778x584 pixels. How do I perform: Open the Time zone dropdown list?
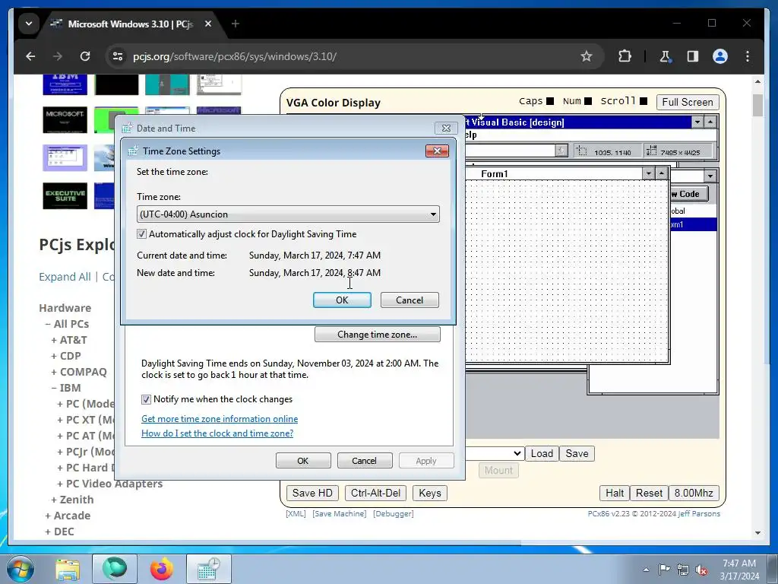[288, 214]
